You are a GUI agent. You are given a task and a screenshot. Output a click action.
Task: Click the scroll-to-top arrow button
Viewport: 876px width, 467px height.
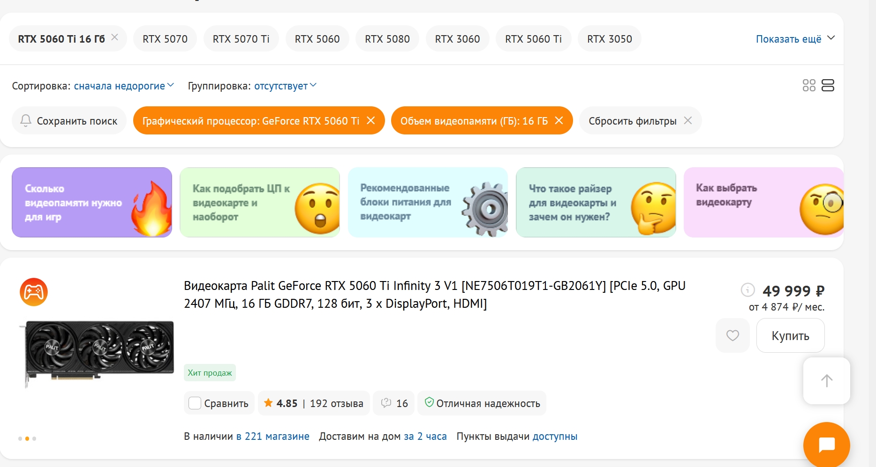pyautogui.click(x=827, y=381)
